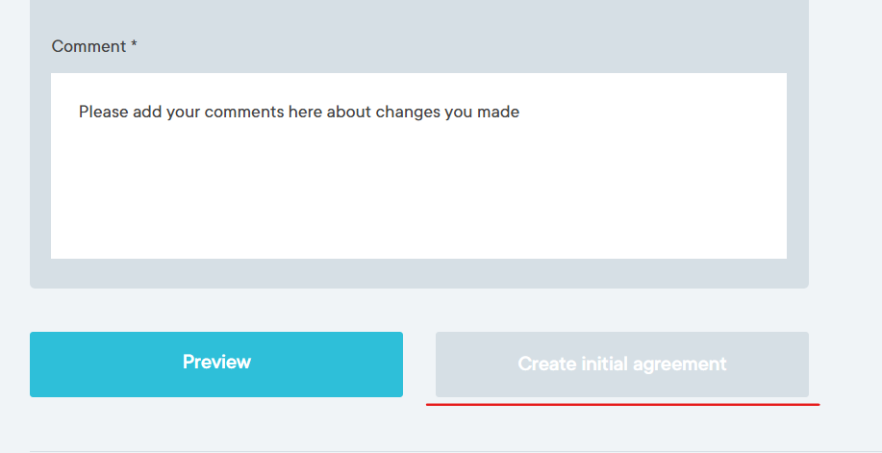Screen dimensions: 882x453
Task: Select the blue Preview button
Action: [216, 364]
